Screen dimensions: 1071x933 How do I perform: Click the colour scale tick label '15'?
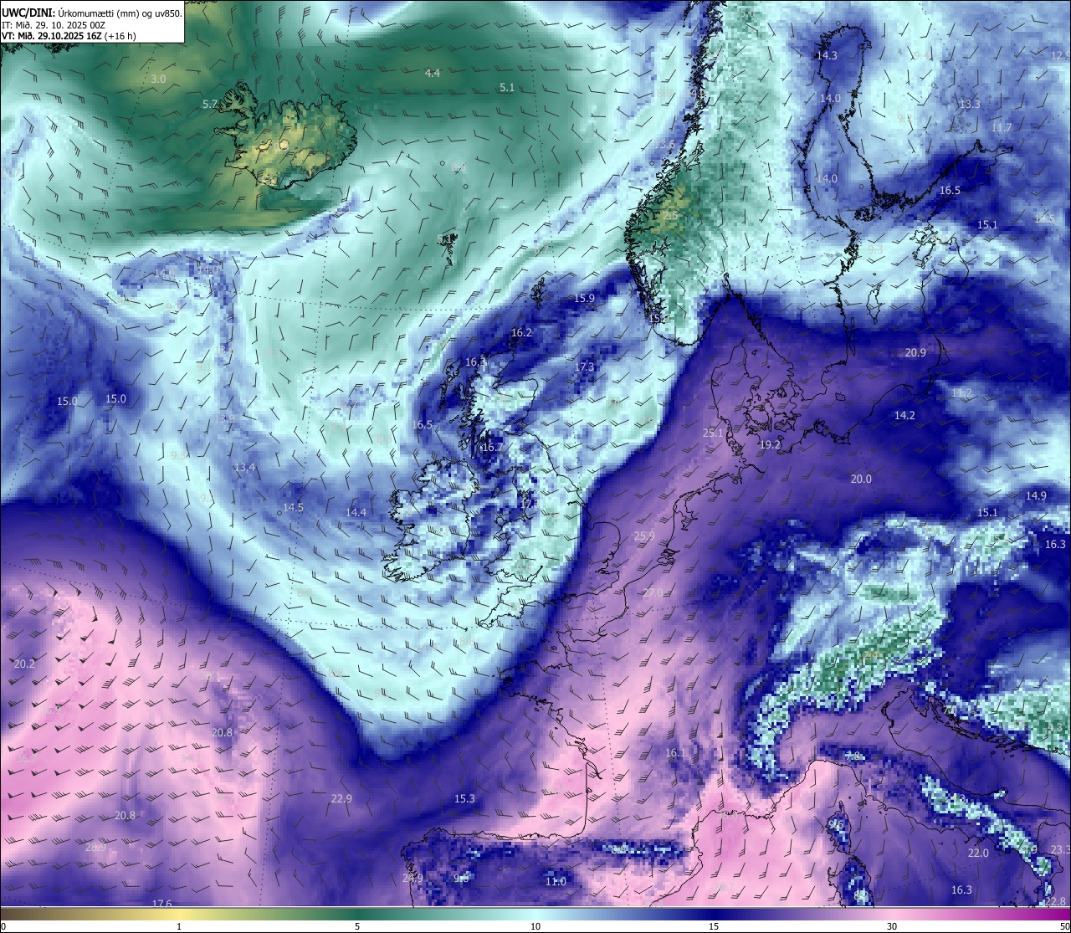(x=714, y=927)
